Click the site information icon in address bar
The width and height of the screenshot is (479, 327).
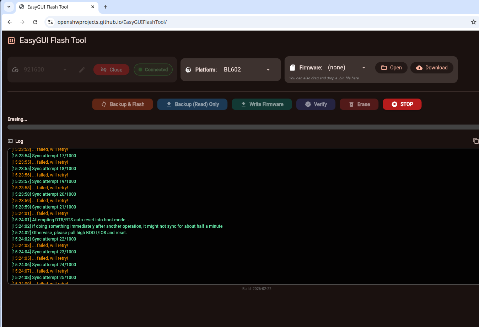point(50,22)
